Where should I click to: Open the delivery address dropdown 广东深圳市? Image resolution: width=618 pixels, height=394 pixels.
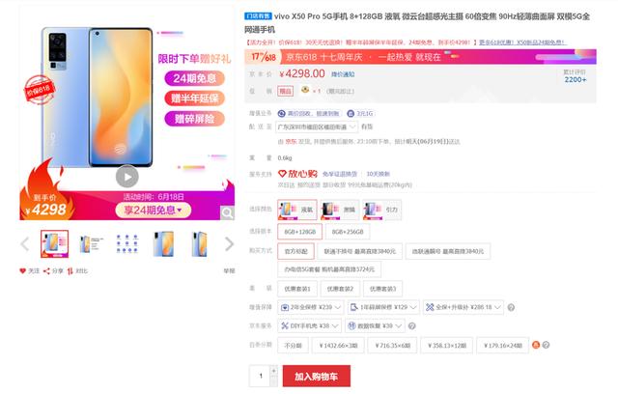point(317,127)
